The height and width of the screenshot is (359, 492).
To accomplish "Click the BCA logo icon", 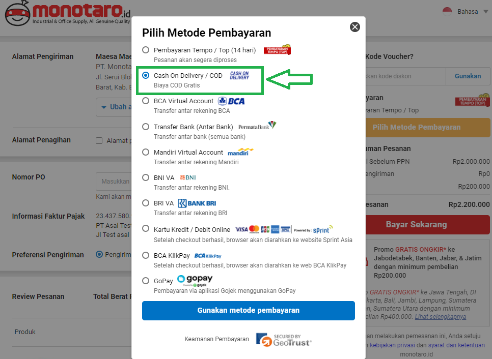I will (231, 101).
